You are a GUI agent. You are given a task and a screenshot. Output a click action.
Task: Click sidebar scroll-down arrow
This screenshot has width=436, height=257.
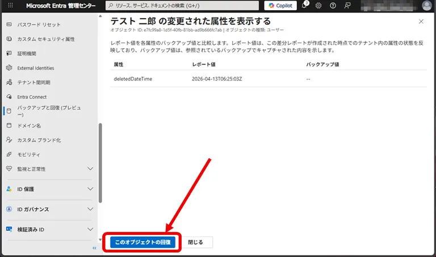pyautogui.click(x=100, y=240)
